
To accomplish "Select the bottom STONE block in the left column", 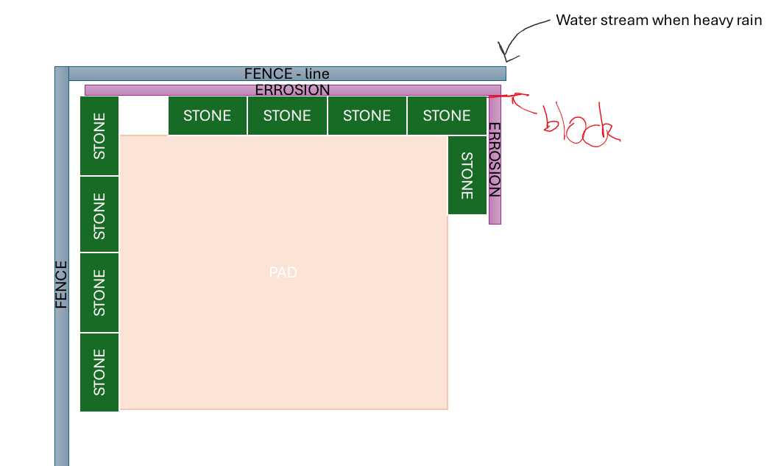I will coord(99,372).
